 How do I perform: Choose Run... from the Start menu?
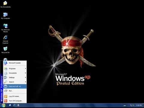pyautogui.click(x=15, y=91)
